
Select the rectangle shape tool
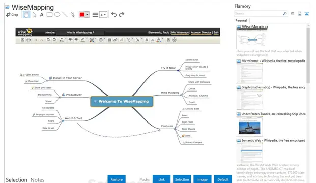(49, 15)
